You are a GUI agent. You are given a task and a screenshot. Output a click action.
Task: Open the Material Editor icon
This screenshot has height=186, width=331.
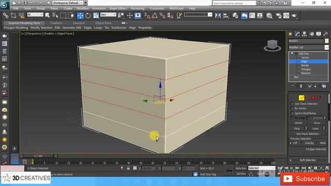pos(269,16)
